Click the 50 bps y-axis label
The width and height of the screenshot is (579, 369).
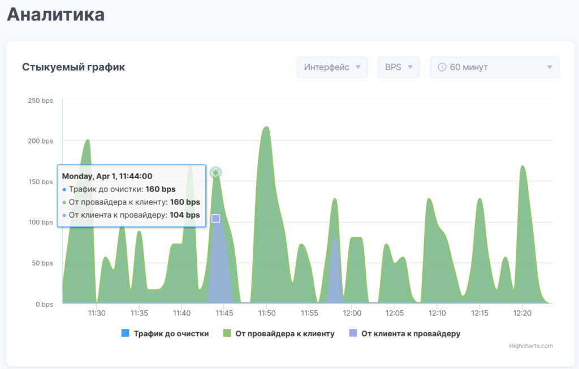[x=42, y=263]
